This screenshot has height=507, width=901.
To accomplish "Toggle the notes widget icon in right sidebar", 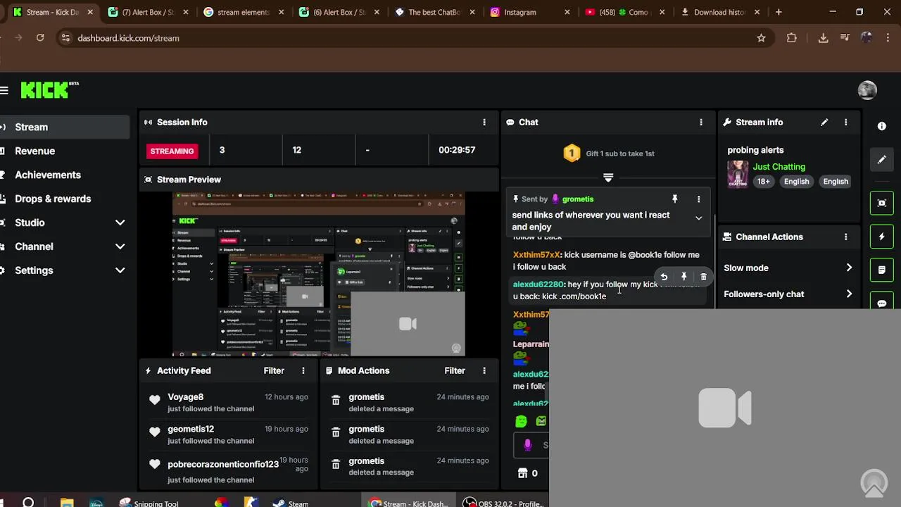I will pos(882,270).
